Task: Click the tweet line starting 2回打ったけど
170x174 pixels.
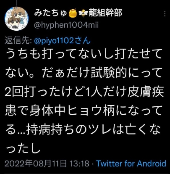Action: (x=84, y=92)
